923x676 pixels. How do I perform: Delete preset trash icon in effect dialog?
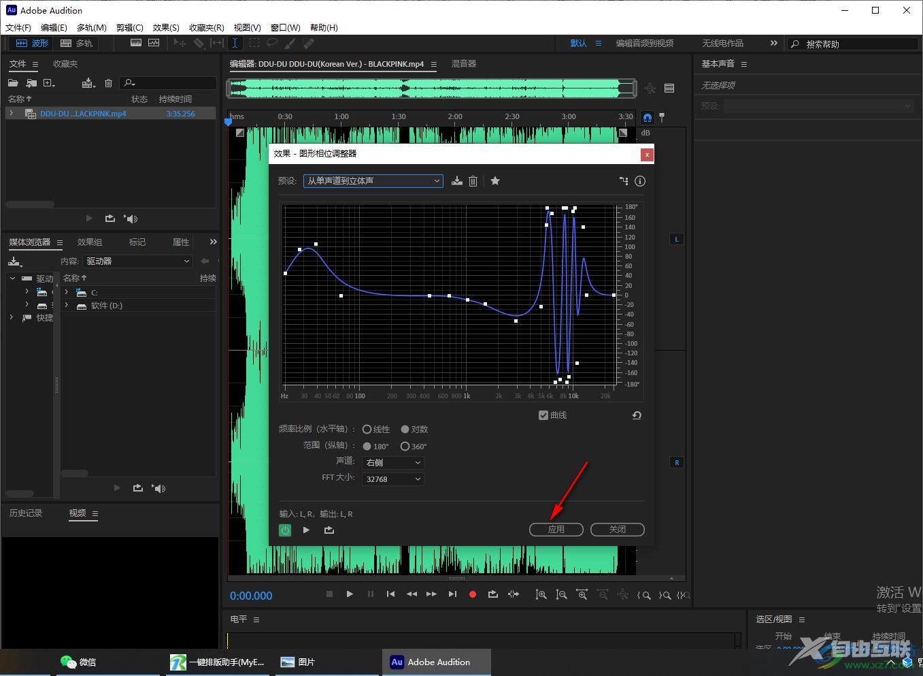click(x=473, y=181)
